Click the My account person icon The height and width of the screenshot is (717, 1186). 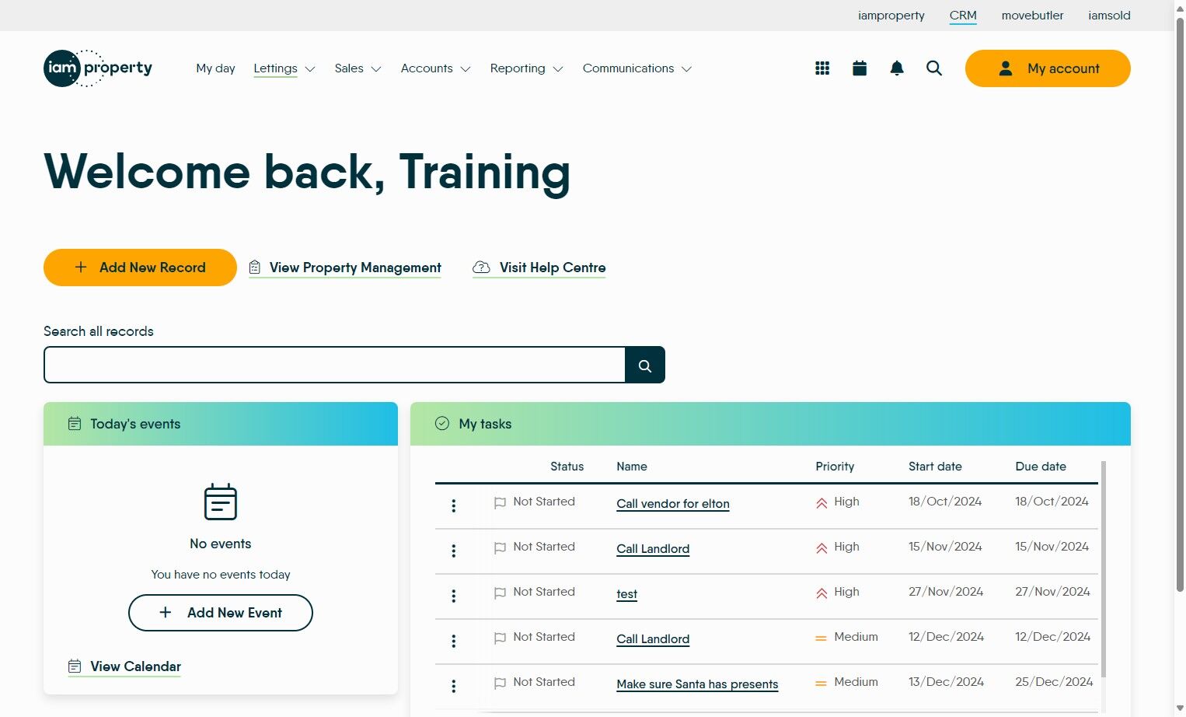coord(1006,68)
